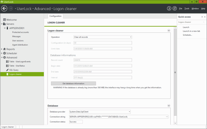The image size is (207, 129).
Task: Open the PowerShell console icon in header
Action: pyautogui.click(x=169, y=9)
